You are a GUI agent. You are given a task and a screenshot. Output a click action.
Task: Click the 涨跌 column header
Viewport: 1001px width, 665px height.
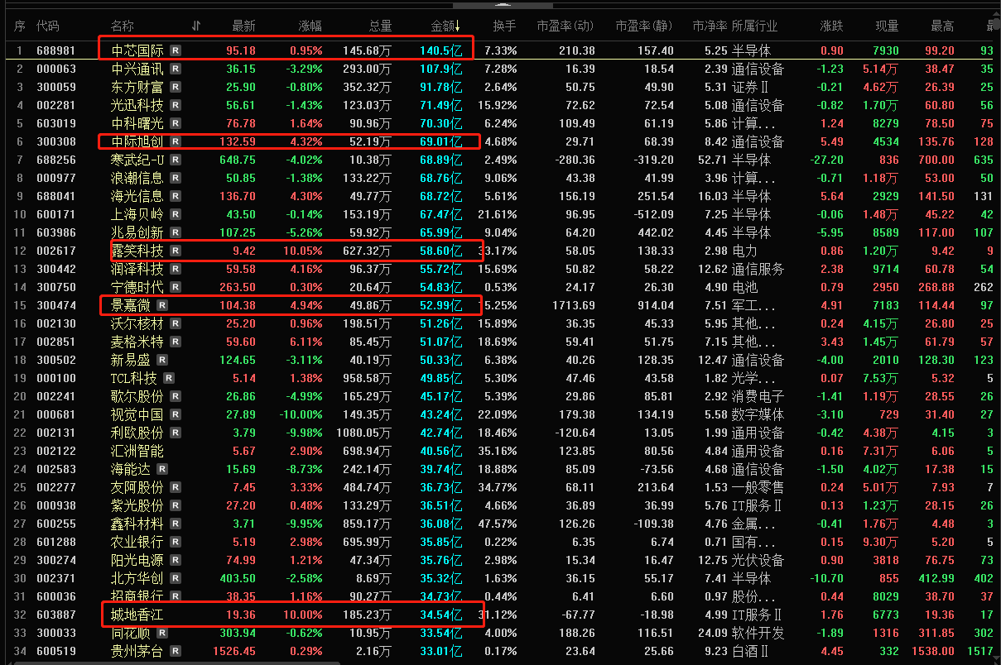pyautogui.click(x=831, y=26)
